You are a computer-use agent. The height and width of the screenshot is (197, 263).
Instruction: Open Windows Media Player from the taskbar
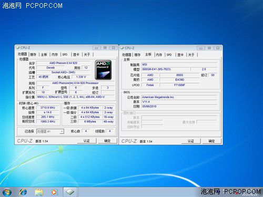(x=54, y=192)
